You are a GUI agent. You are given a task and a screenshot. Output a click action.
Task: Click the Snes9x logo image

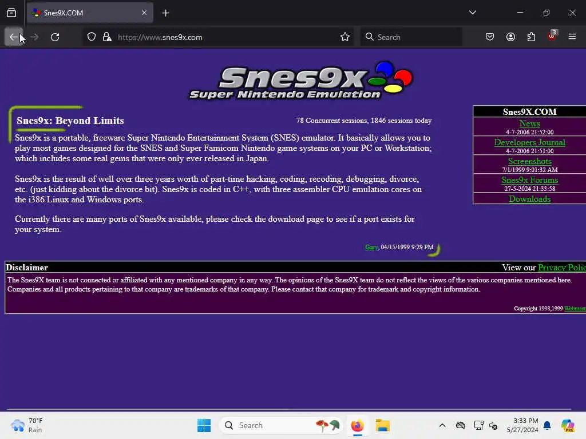[301, 80]
